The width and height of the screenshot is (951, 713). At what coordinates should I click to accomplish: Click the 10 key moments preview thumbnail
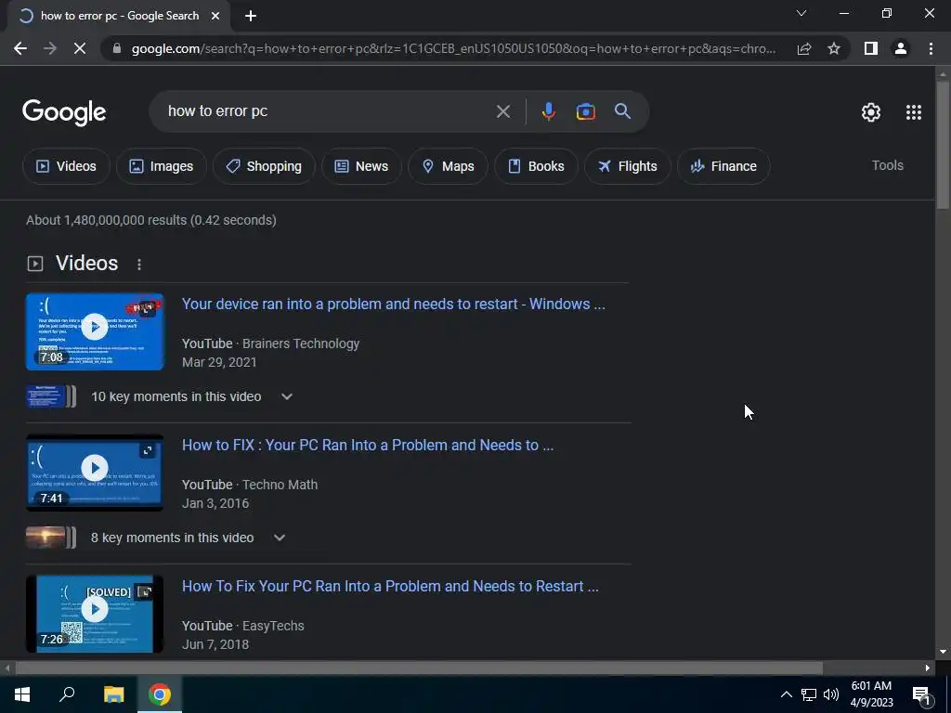click(51, 396)
